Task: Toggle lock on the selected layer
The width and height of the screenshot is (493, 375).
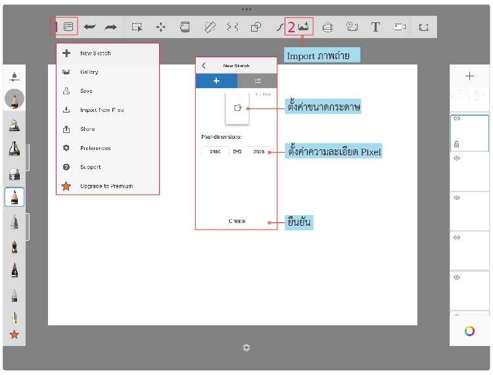Action: 457,144
